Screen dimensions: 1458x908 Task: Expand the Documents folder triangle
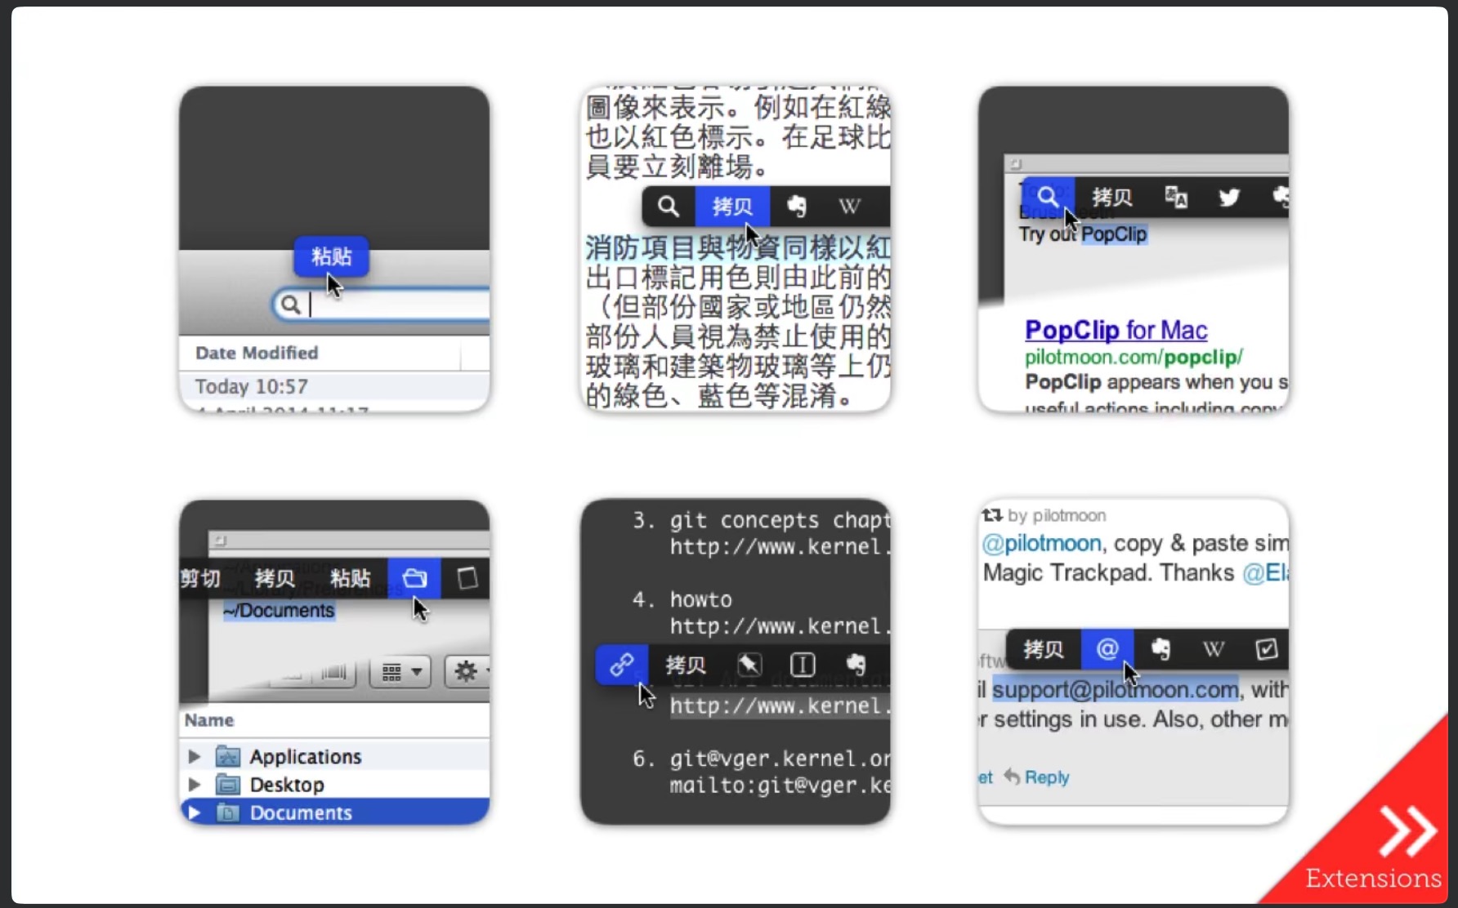point(195,812)
